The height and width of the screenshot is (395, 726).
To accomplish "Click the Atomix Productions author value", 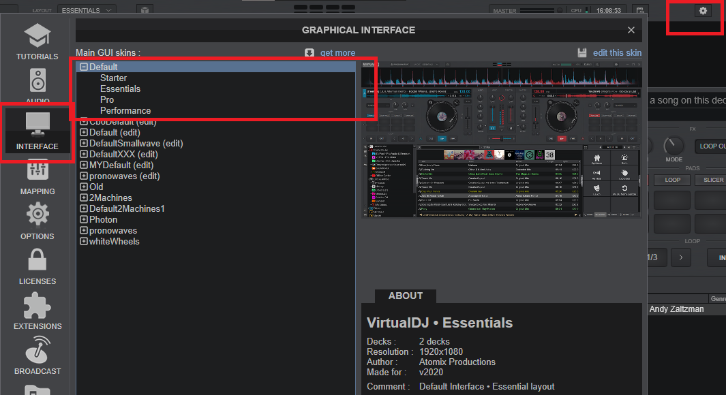I will click(x=457, y=362).
